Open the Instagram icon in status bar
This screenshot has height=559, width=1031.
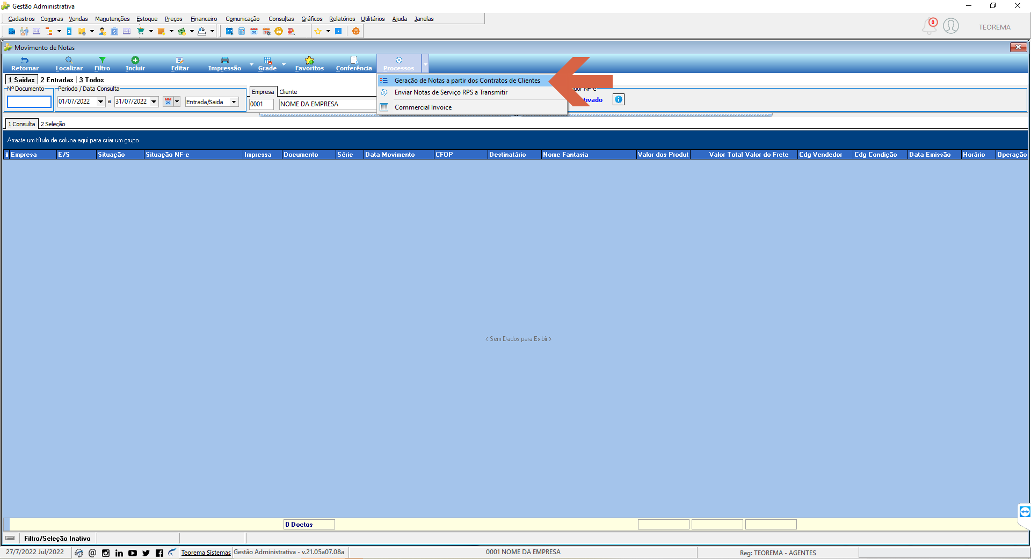tap(106, 553)
